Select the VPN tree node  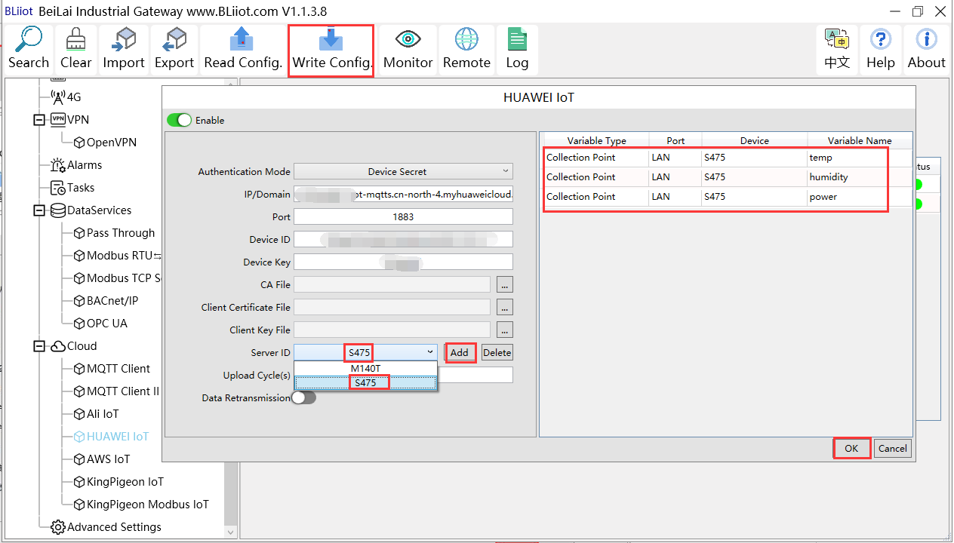(69, 120)
